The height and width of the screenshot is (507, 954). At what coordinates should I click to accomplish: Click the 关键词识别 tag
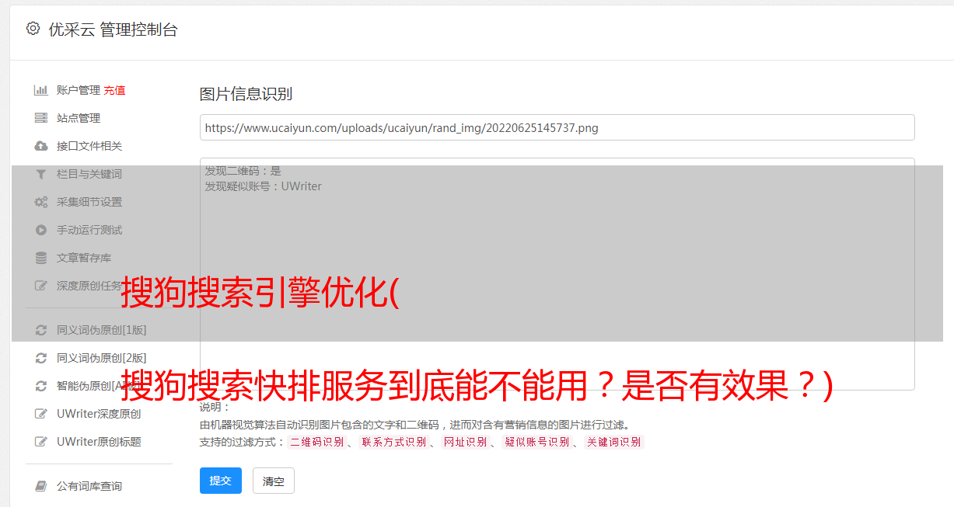coord(614,442)
